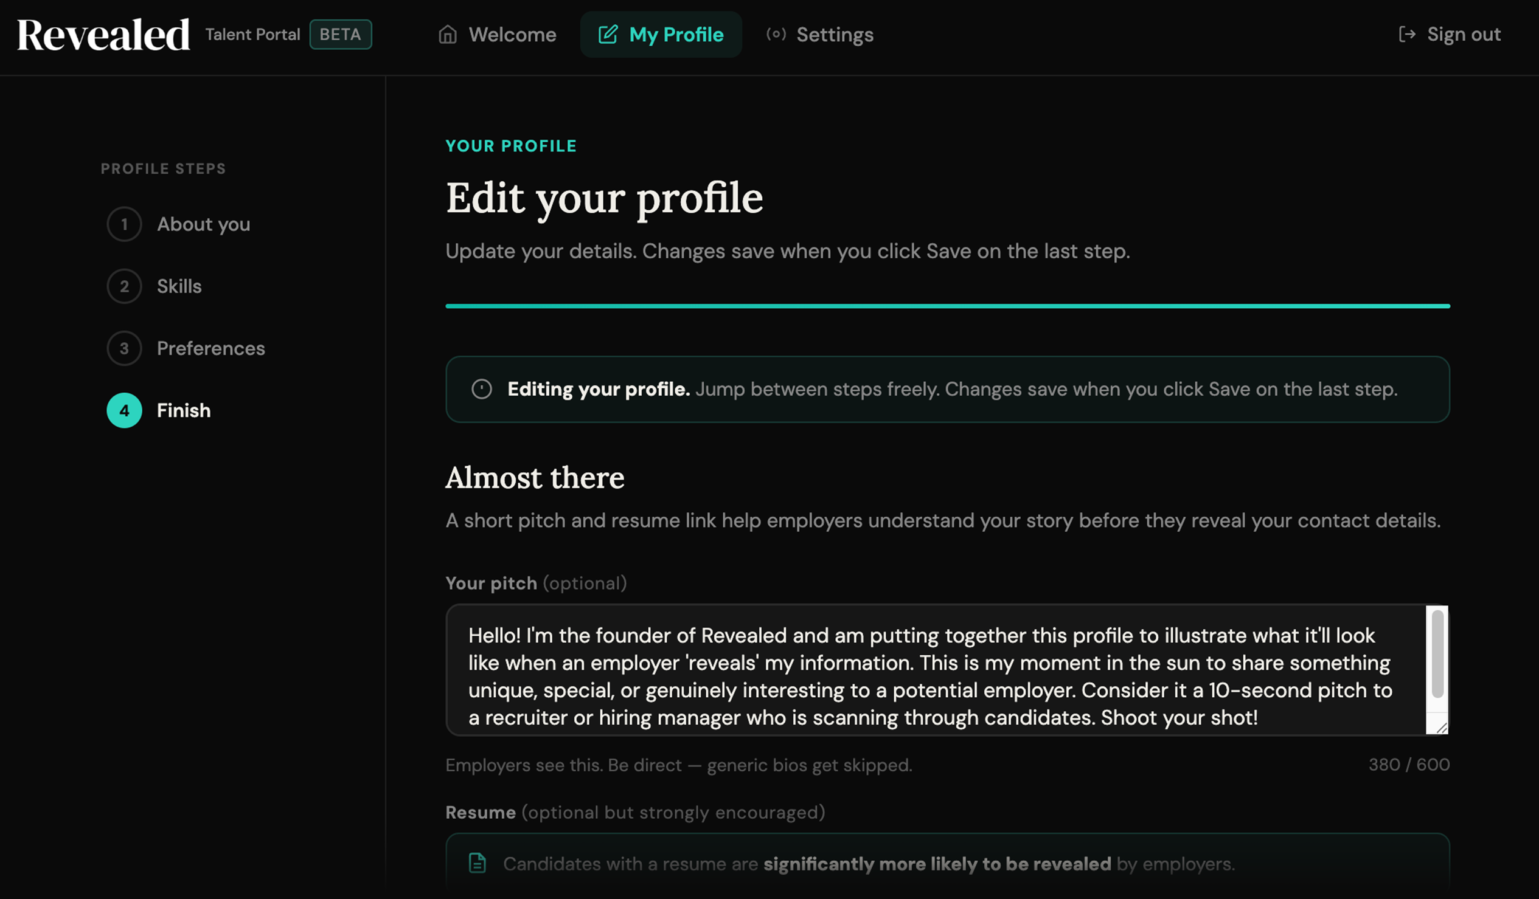Image resolution: width=1539 pixels, height=899 pixels.
Task: Click the teal profile progress bar
Action: coord(948,306)
